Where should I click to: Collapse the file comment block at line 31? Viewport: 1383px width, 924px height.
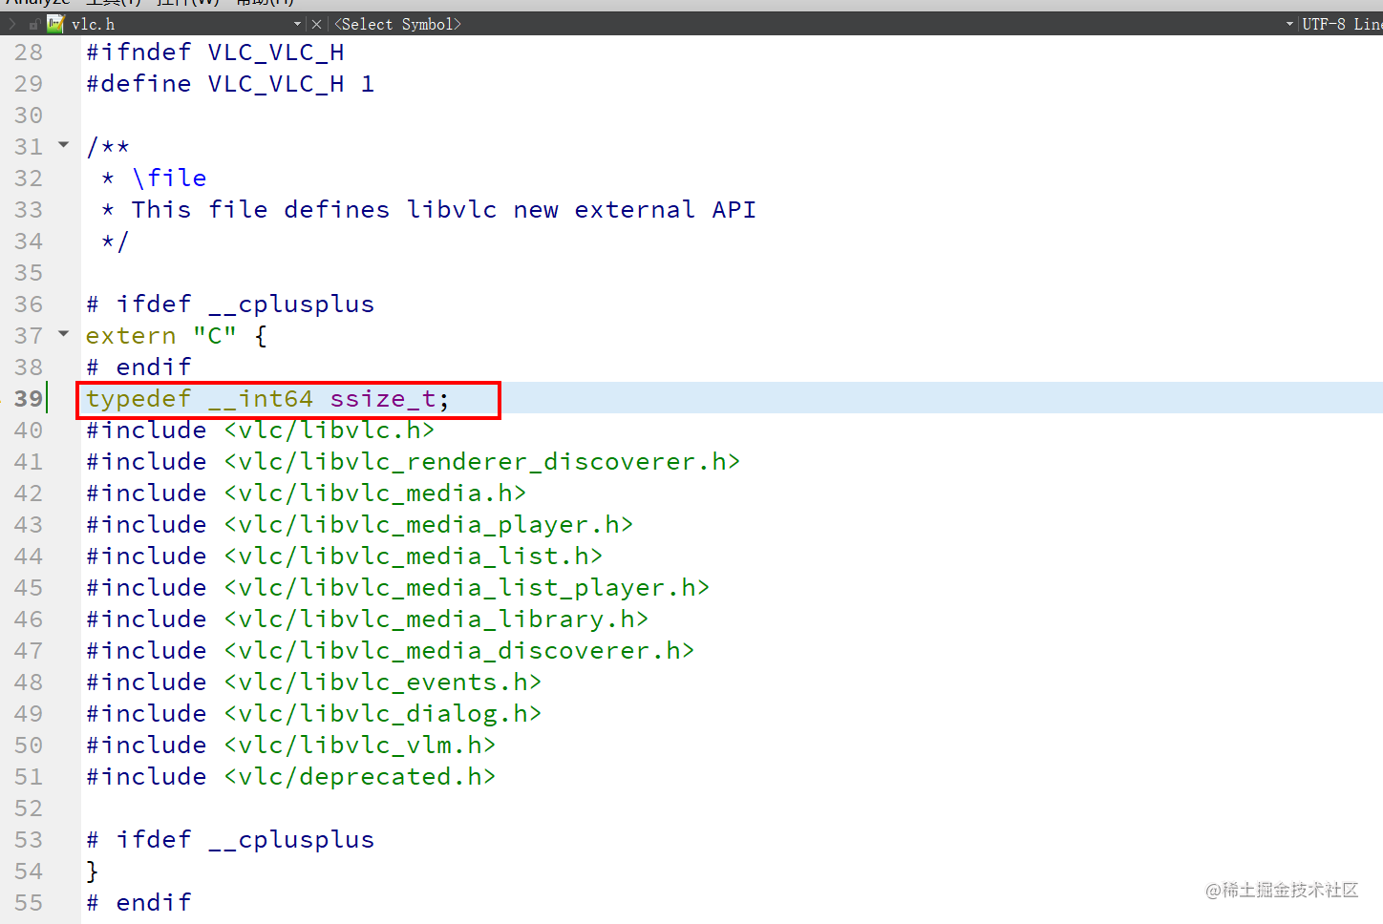click(x=63, y=145)
